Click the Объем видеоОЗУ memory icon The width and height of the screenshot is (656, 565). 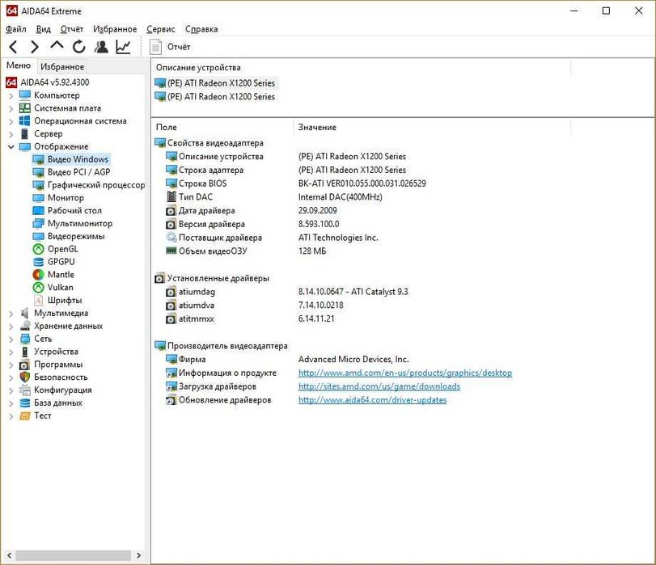(x=171, y=251)
